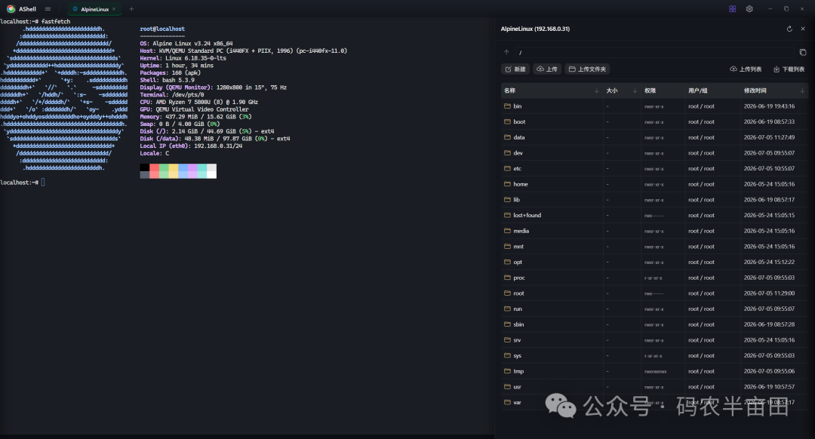815x439 pixels.
Task: Click bin row date 2026-06-19 19:43:16
Action: click(x=769, y=106)
